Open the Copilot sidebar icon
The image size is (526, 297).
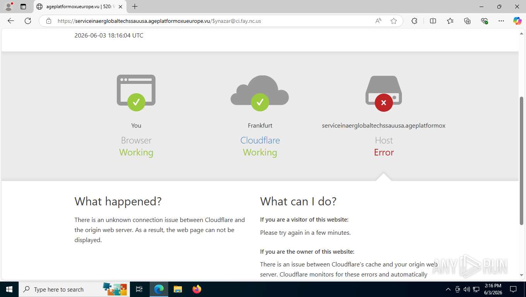point(517,21)
